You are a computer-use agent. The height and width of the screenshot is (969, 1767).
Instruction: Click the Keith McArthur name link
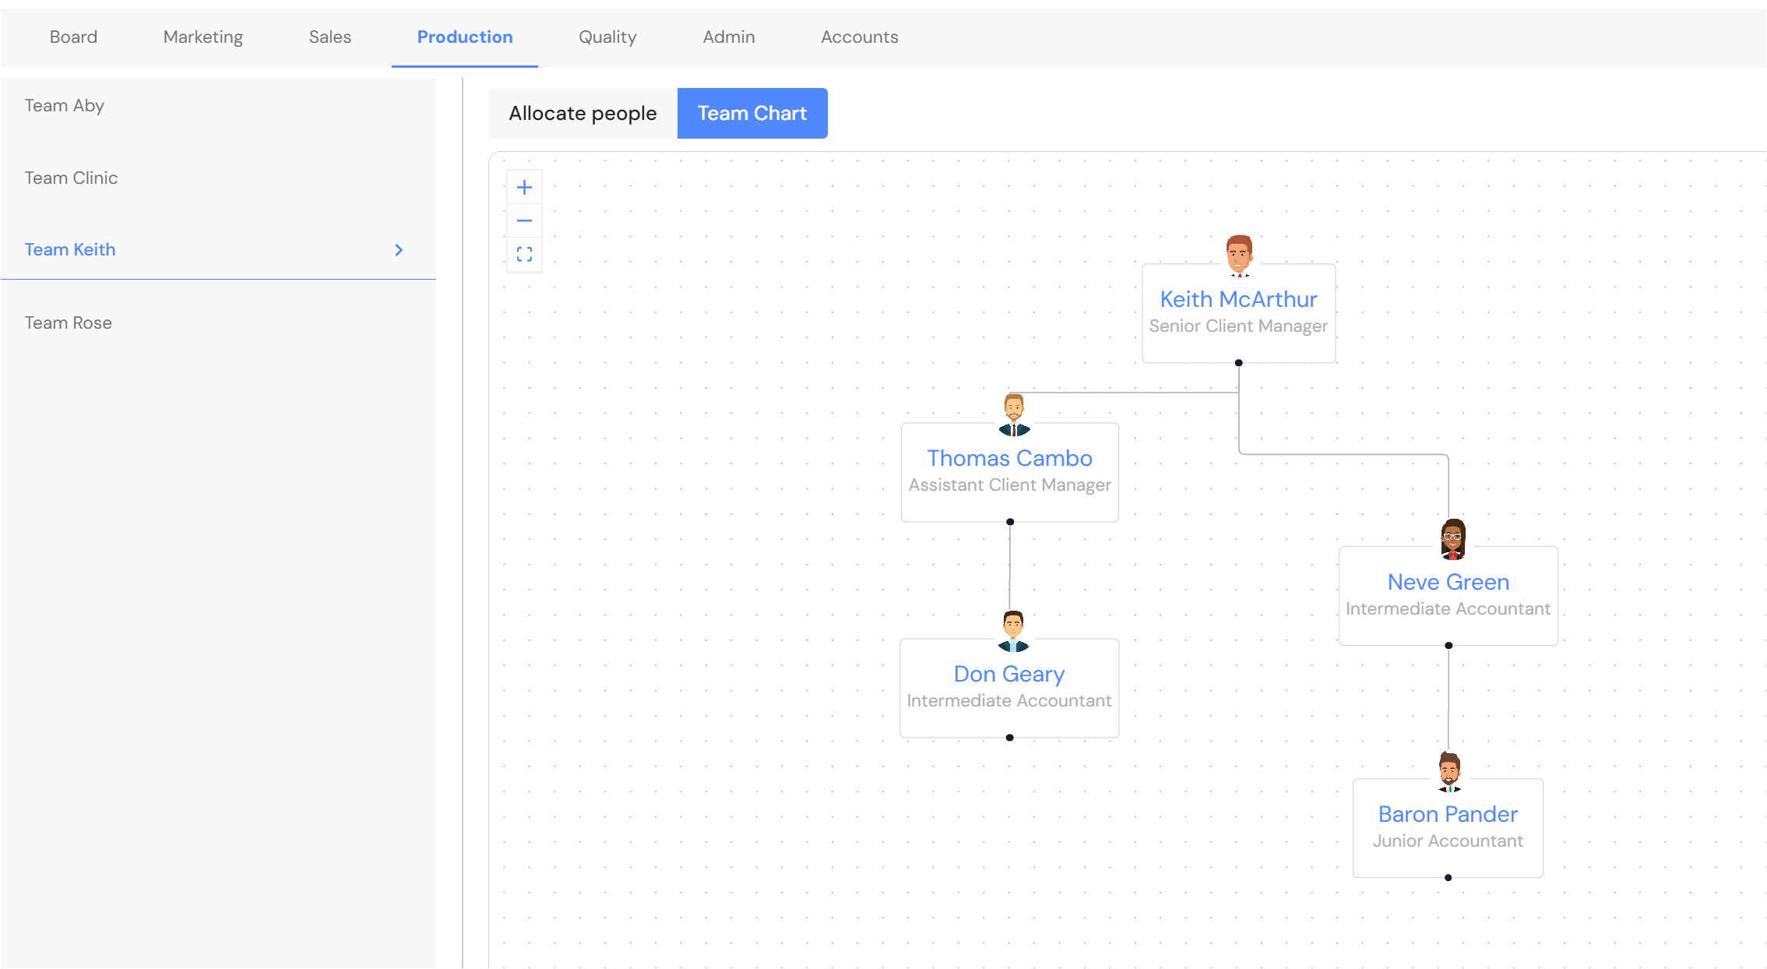coord(1238,299)
